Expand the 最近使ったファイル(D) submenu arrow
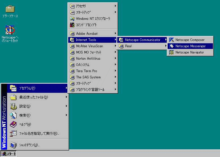This screenshot has width=220, height=157. pos(66,97)
